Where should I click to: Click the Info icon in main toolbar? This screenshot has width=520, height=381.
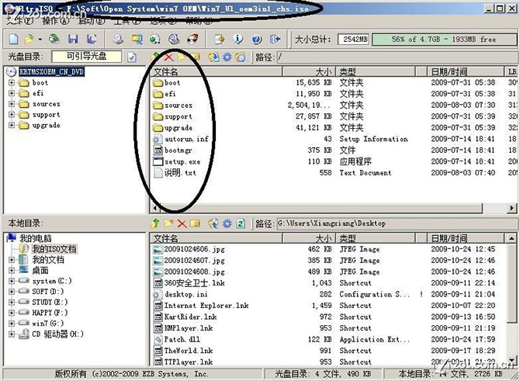pos(237,39)
